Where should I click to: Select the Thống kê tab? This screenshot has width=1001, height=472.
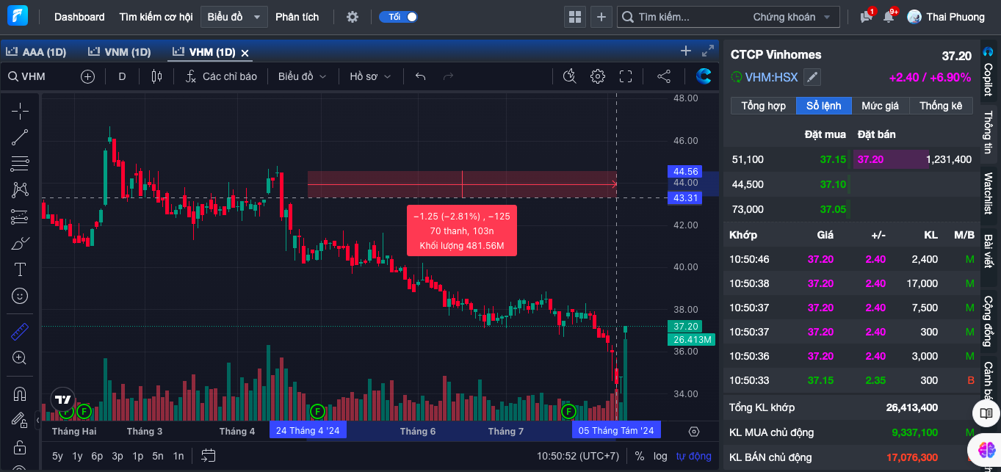941,106
